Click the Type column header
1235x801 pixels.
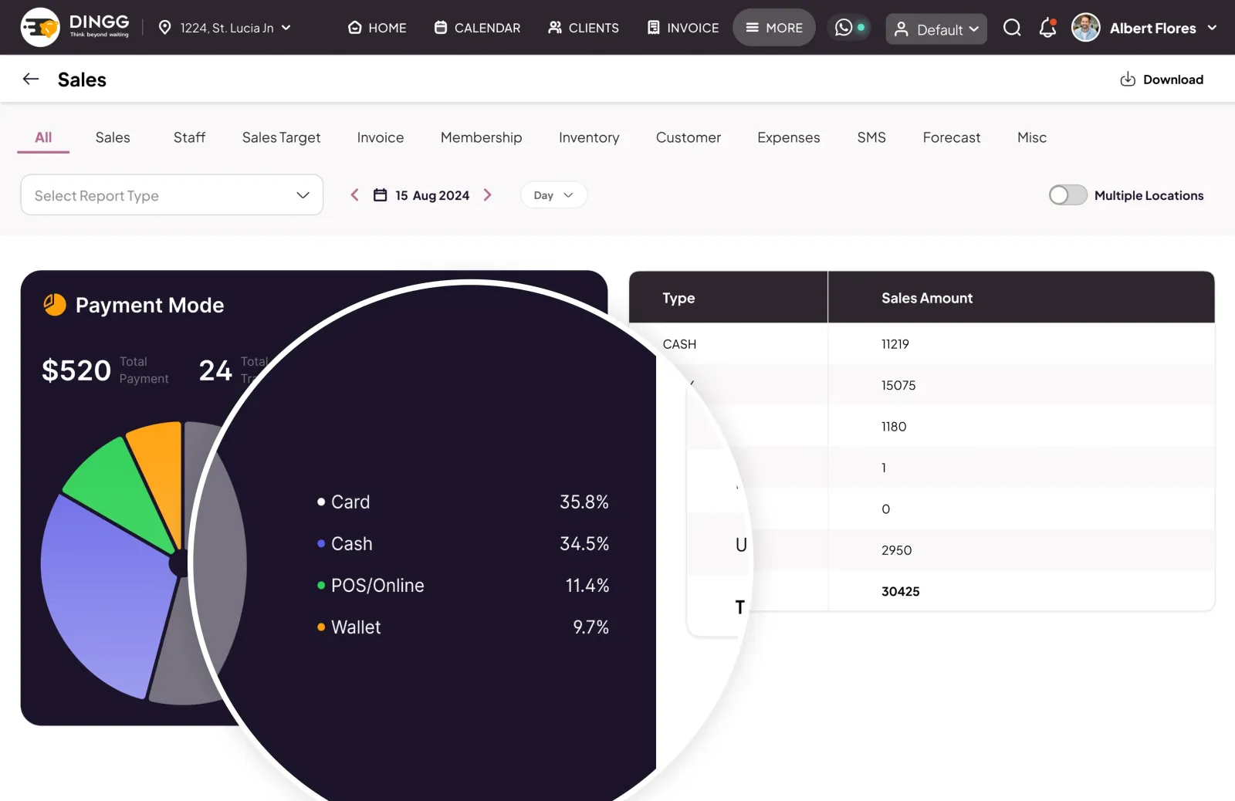point(678,298)
